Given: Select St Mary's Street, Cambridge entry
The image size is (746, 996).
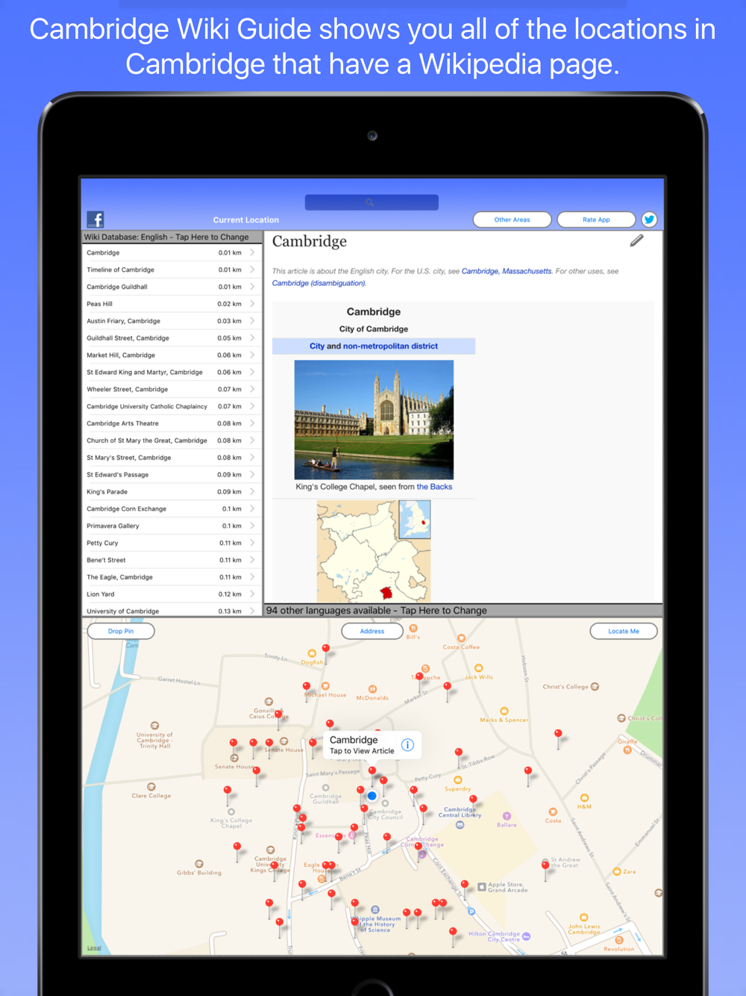Looking at the screenshot, I should coord(171,458).
